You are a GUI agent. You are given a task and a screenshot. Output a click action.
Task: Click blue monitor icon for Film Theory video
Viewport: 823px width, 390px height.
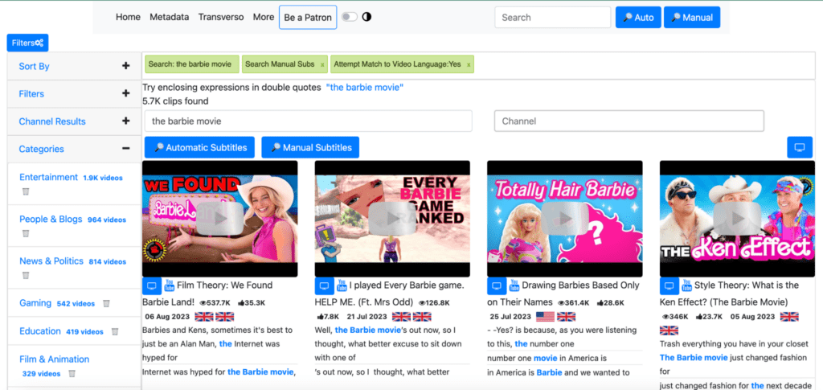[152, 286]
